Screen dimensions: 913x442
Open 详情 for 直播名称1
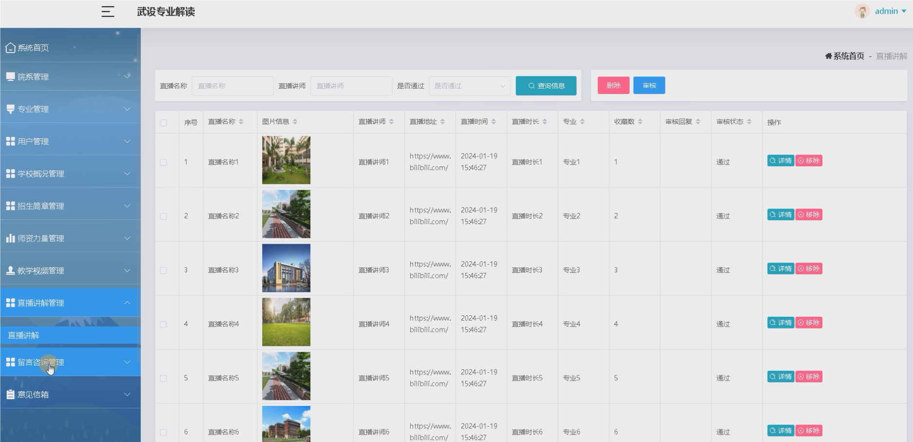(780, 161)
